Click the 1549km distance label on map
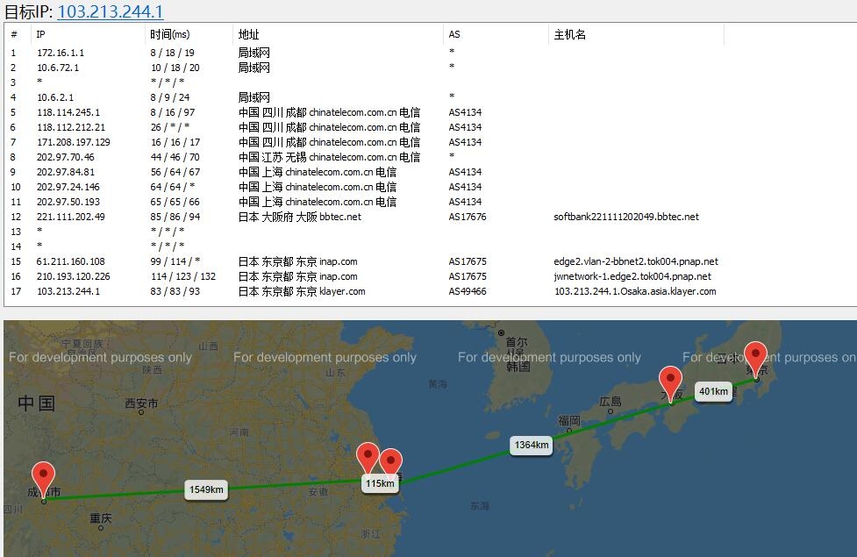Screen dimensions: 857x557 [x=204, y=489]
